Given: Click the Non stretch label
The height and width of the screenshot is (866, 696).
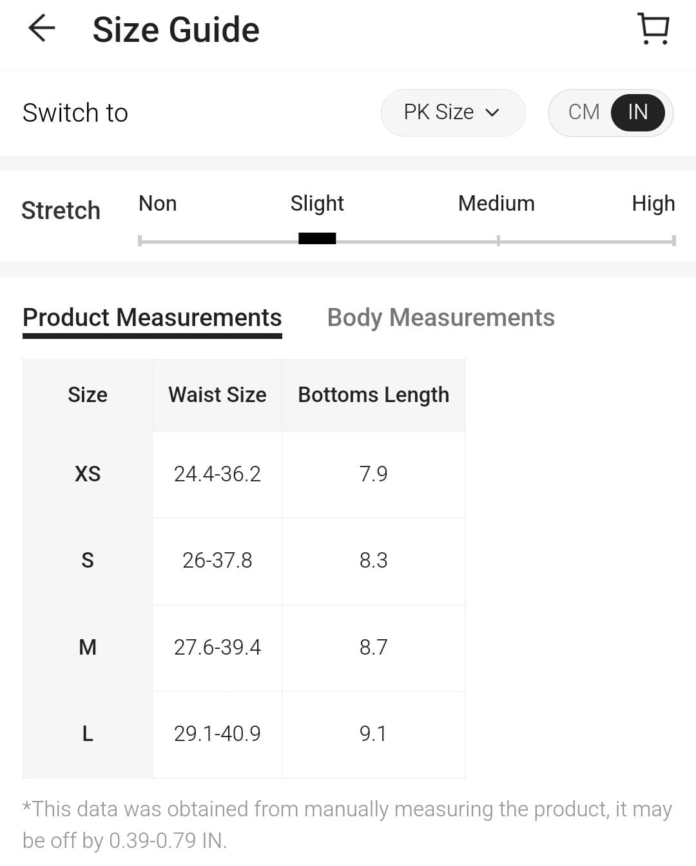Looking at the screenshot, I should (x=158, y=204).
